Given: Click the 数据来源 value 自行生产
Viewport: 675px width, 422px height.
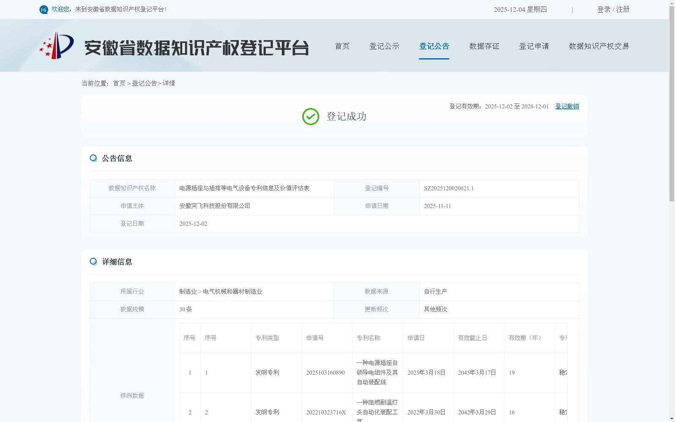Looking at the screenshot, I should click(436, 292).
